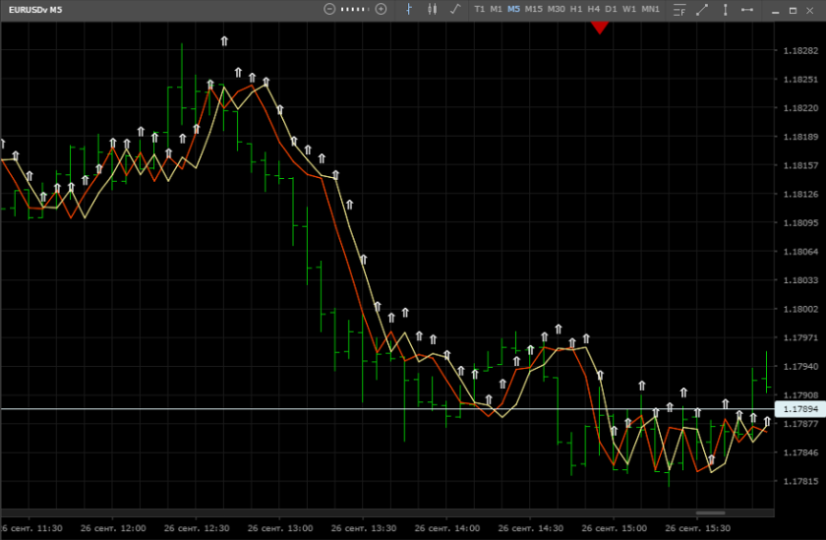This screenshot has height=540, width=826.
Task: Select T1 tick timeframe
Action: (x=480, y=9)
